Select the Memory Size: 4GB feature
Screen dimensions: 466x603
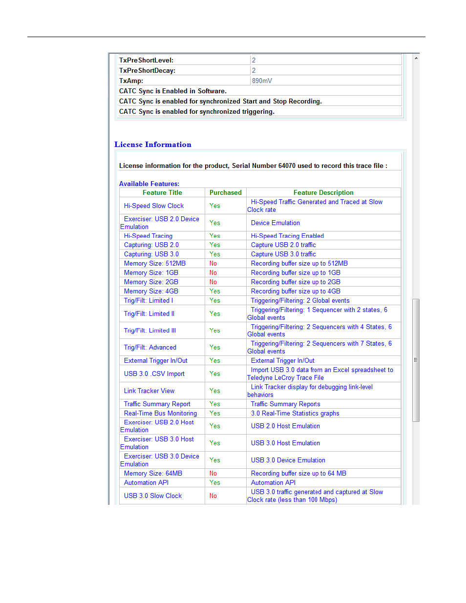point(151,291)
